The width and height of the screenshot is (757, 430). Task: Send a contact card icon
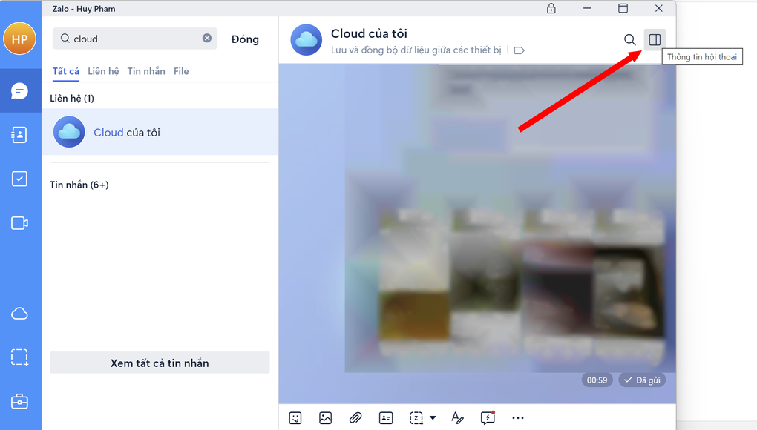386,418
